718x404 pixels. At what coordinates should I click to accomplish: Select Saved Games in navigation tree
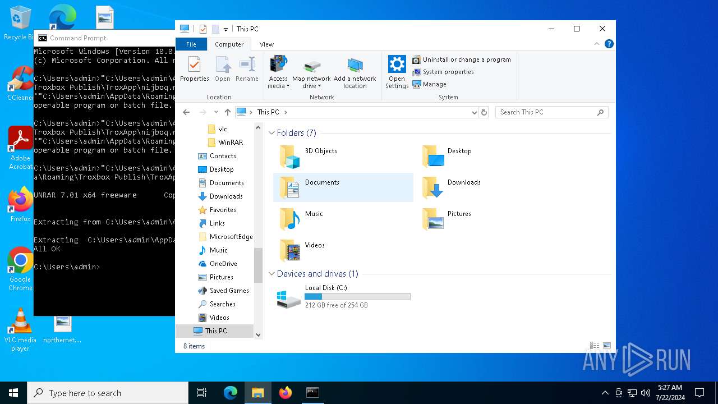[x=223, y=291]
